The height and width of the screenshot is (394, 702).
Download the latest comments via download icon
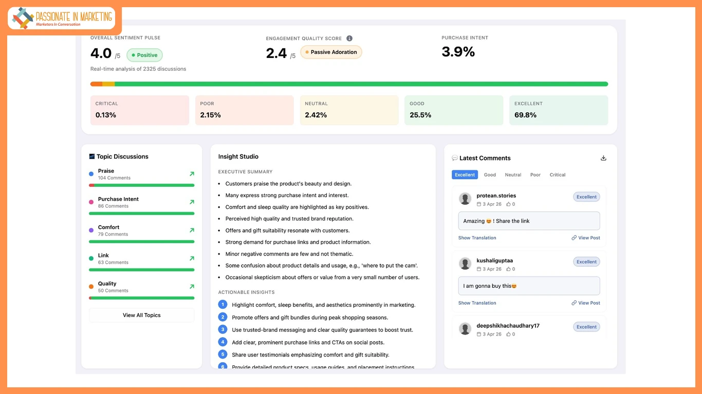pyautogui.click(x=603, y=158)
